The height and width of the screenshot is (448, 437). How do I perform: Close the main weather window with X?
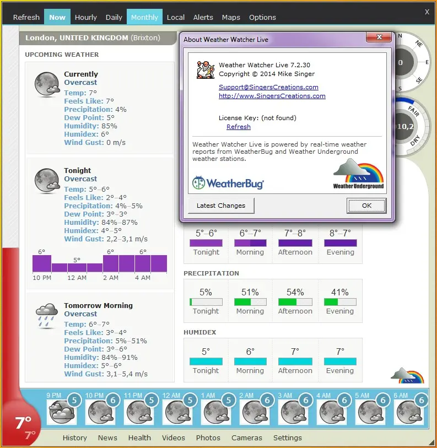point(427,12)
